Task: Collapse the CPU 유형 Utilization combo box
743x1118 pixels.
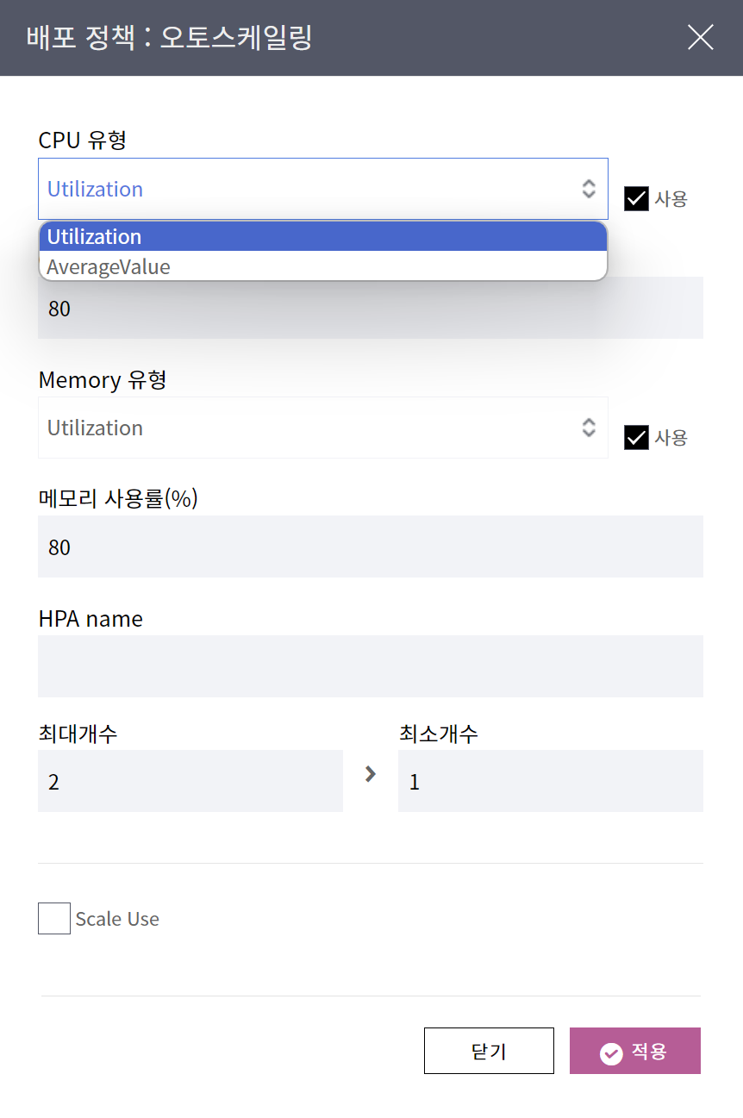Action: pos(323,189)
